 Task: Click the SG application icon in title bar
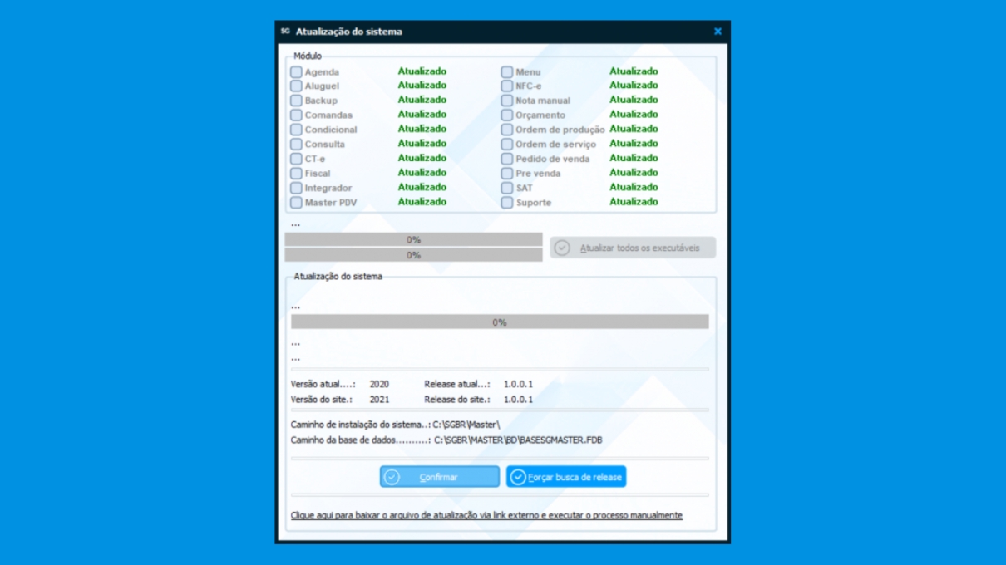click(285, 32)
